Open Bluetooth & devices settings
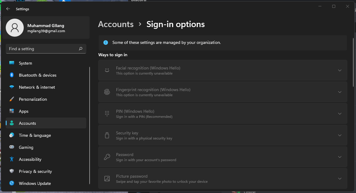356x193 pixels. pyautogui.click(x=37, y=75)
